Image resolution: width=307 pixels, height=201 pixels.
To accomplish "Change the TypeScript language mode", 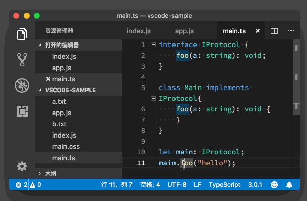I will point(225,185).
